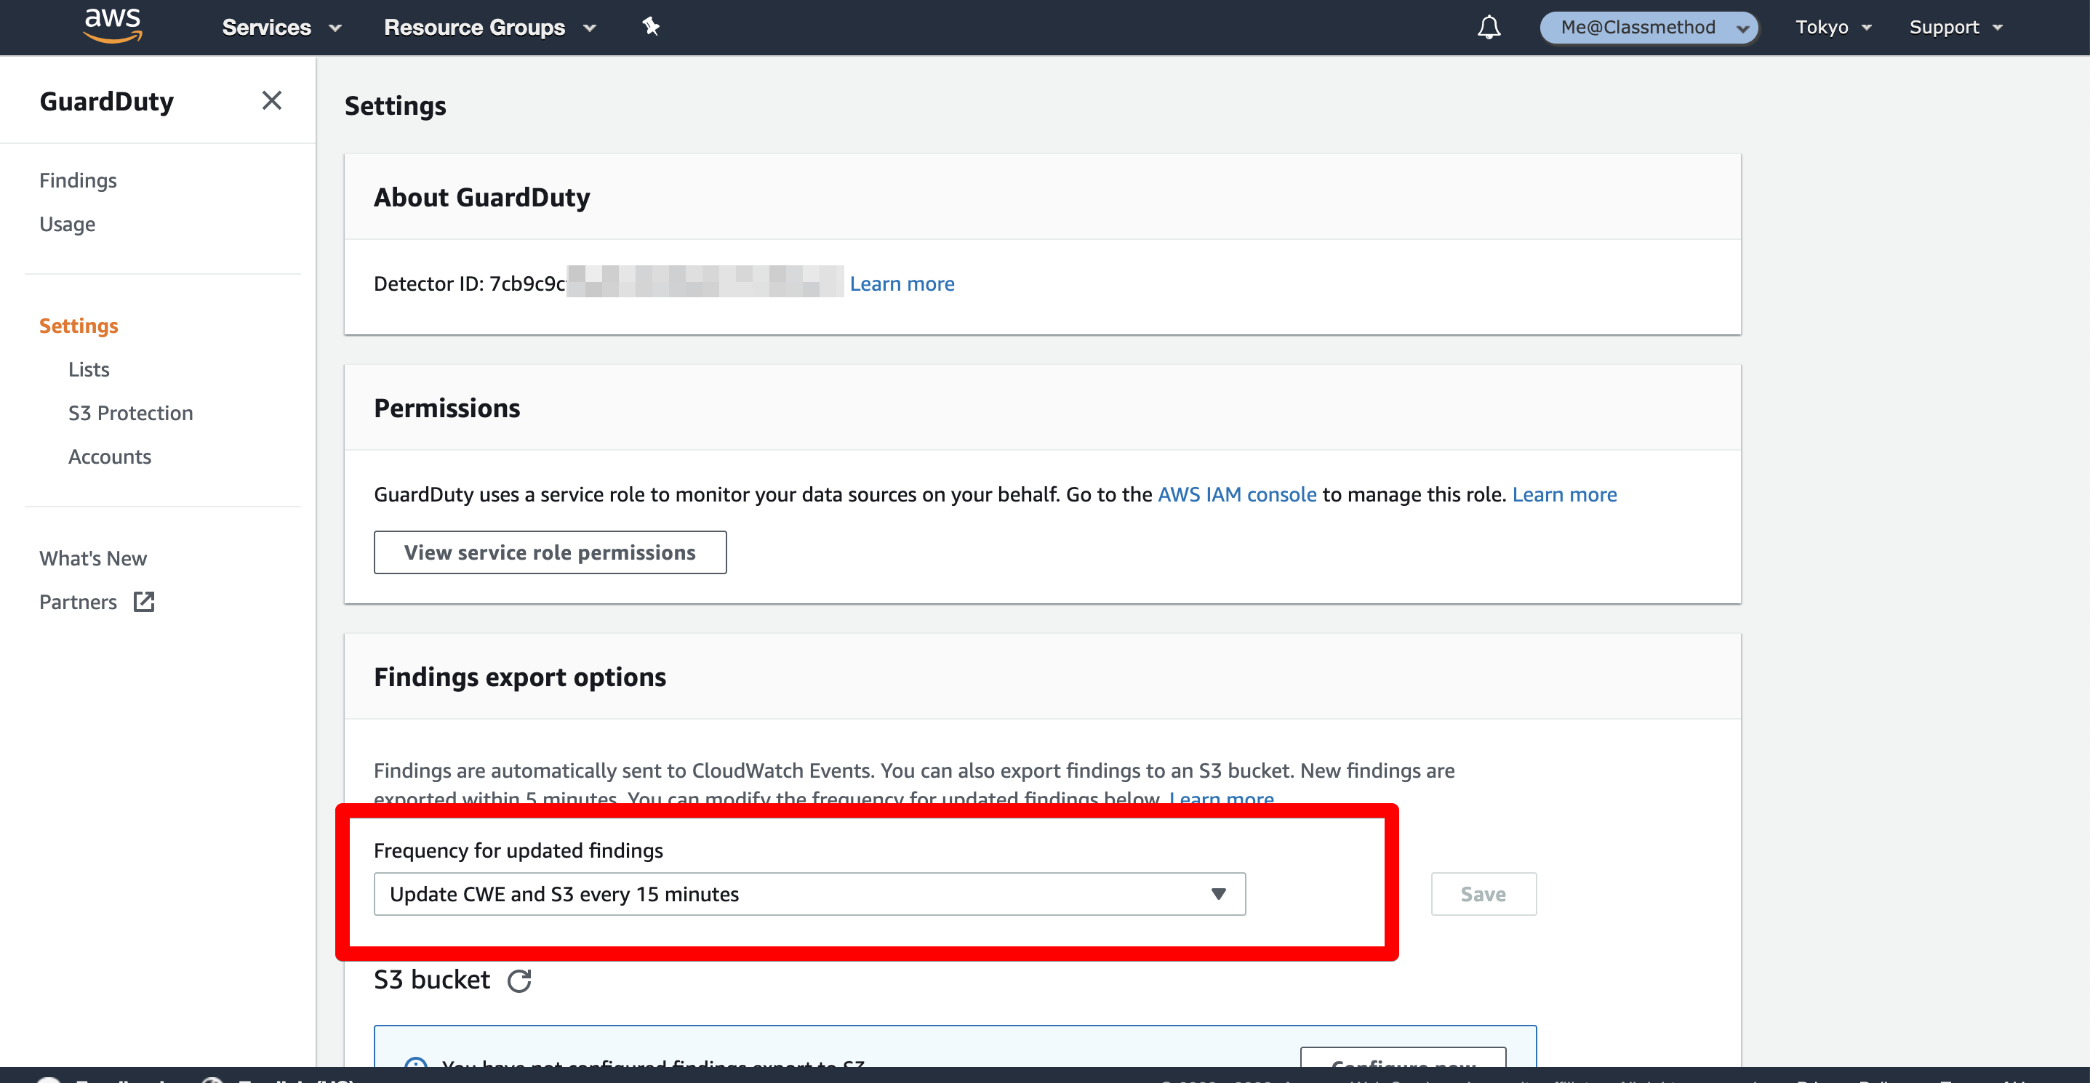Click the AWS logo home icon
The height and width of the screenshot is (1083, 2090).
click(x=113, y=26)
